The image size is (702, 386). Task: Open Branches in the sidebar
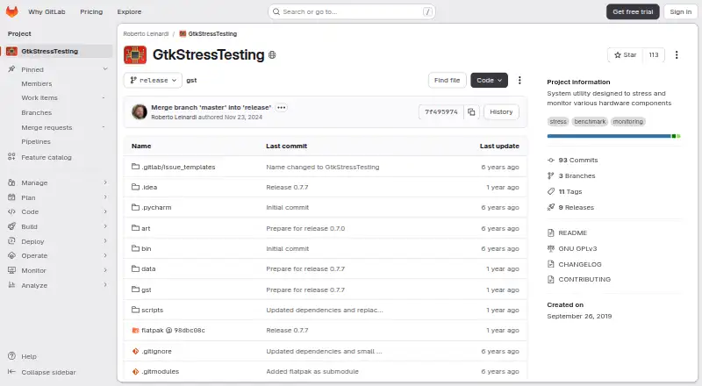(x=37, y=113)
